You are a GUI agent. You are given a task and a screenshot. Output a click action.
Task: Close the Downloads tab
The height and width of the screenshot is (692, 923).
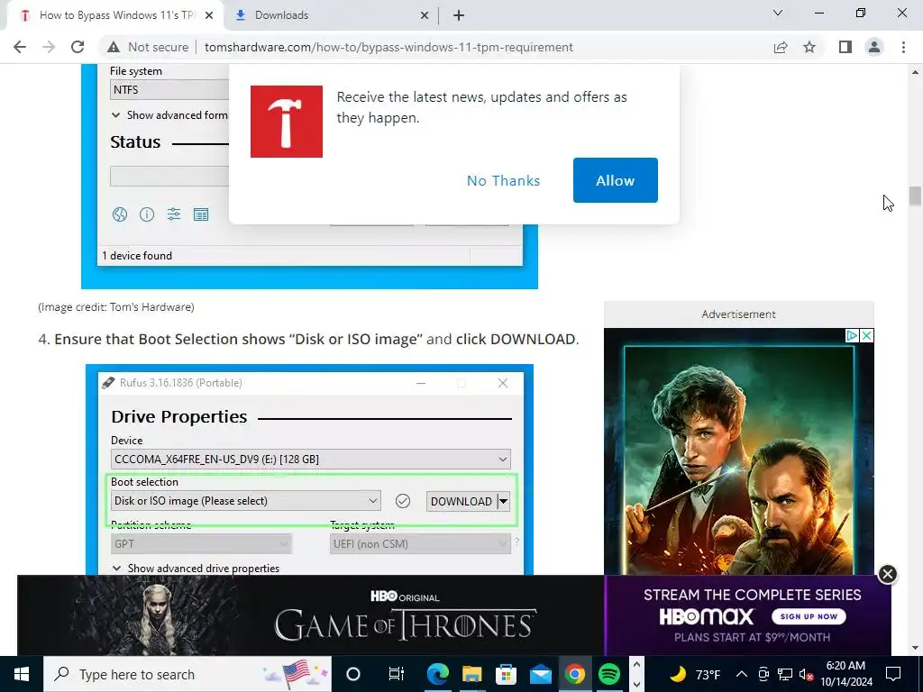(425, 16)
